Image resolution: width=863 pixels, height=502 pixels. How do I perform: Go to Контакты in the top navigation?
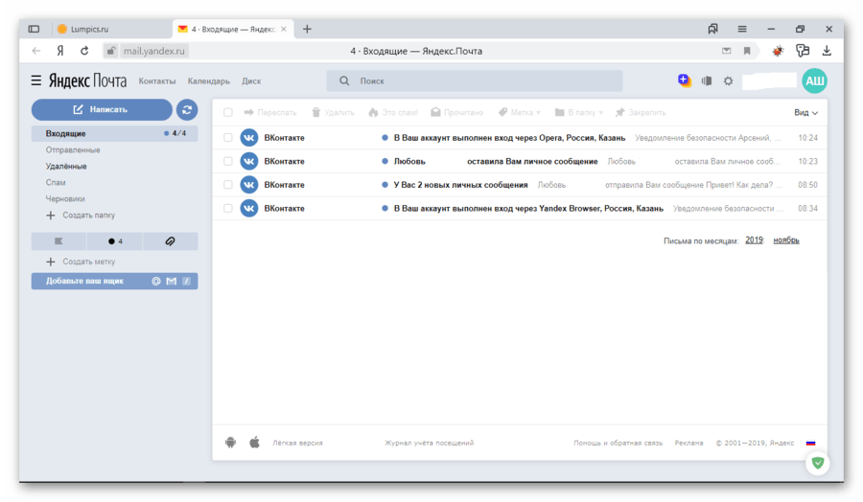(x=157, y=80)
